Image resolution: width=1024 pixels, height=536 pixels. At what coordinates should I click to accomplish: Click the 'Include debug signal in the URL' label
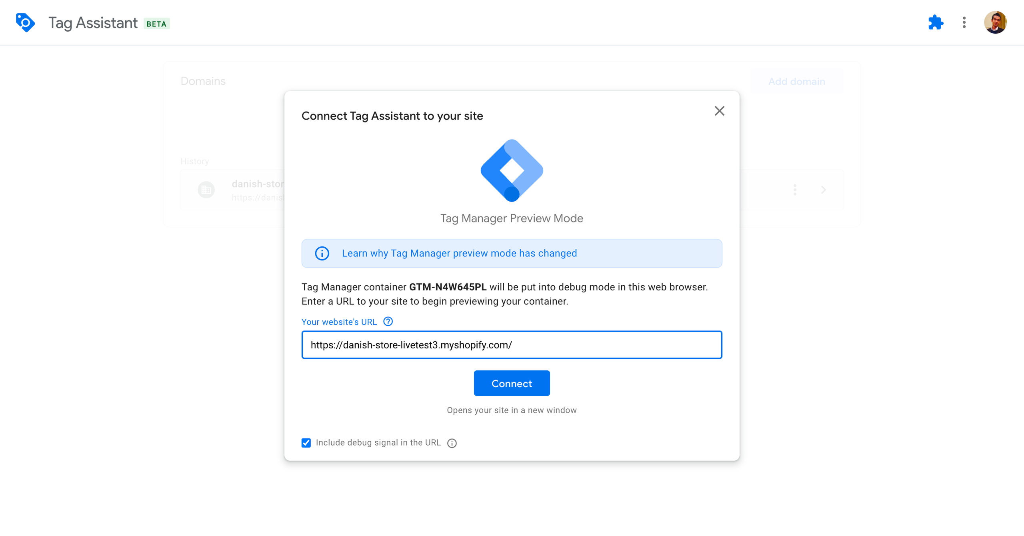click(x=378, y=443)
